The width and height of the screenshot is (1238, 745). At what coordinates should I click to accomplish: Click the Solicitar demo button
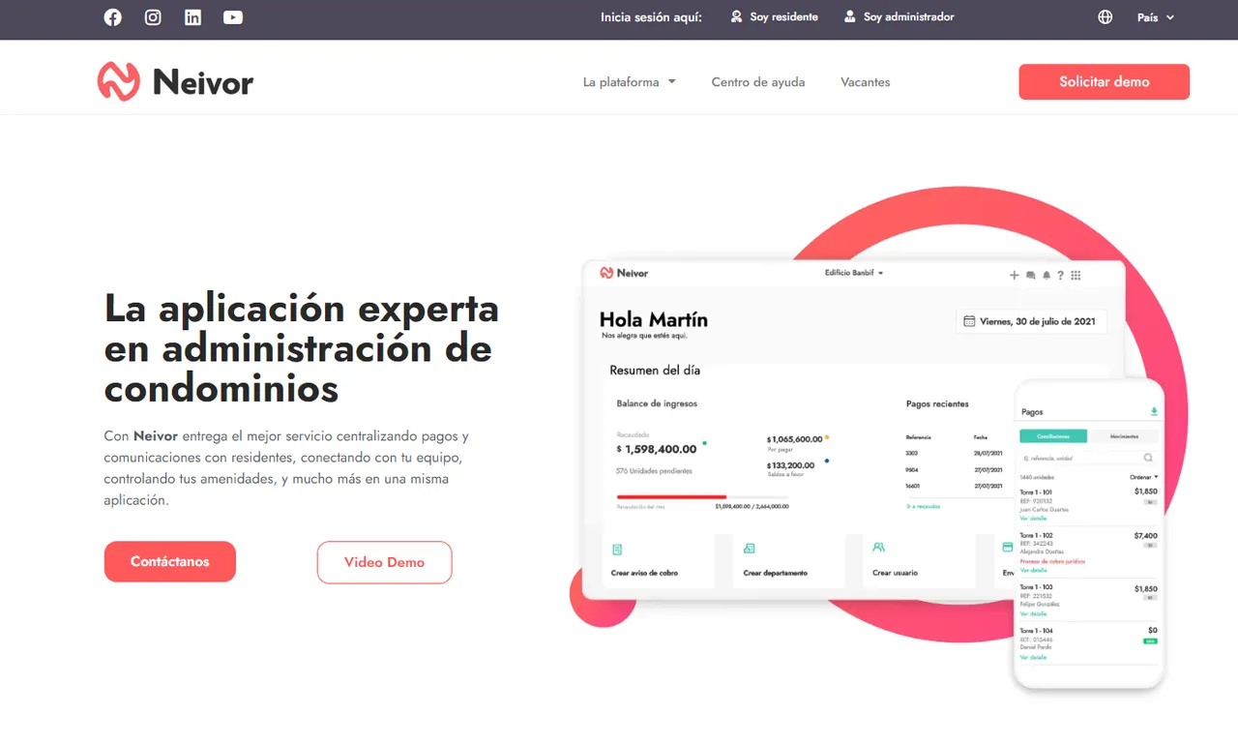click(1105, 82)
